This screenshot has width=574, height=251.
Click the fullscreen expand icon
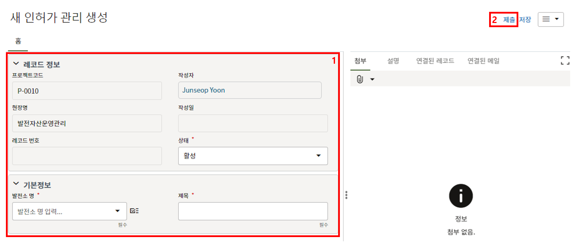point(565,61)
